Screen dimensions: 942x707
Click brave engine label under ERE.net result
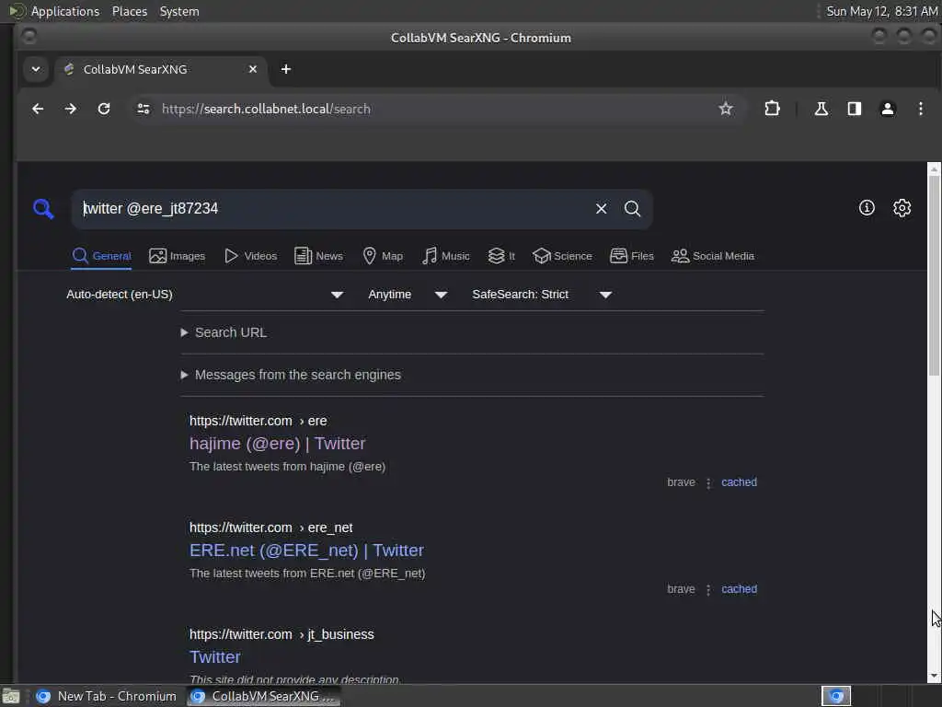click(681, 589)
